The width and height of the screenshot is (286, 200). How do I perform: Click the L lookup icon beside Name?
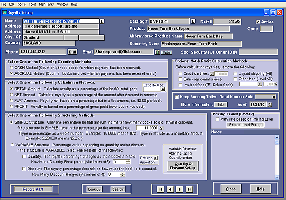(x=102, y=20)
